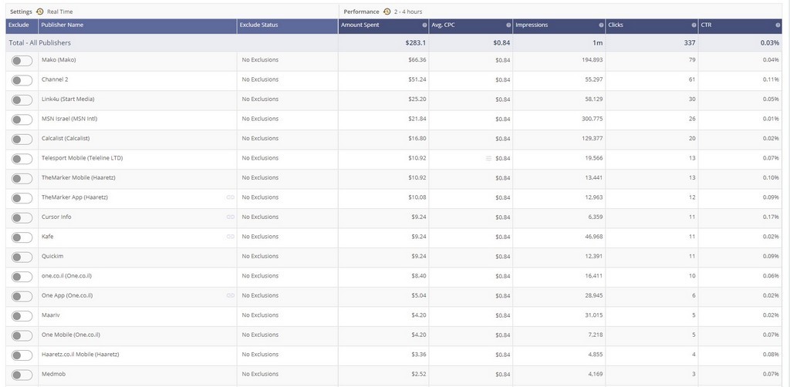Click amount spent $25.20 for Link4u
Viewport: 790px width, 387px height.
pos(417,99)
